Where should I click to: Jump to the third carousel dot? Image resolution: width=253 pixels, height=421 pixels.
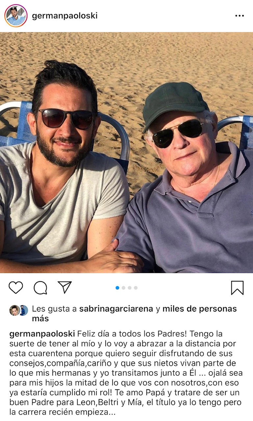[130, 288]
